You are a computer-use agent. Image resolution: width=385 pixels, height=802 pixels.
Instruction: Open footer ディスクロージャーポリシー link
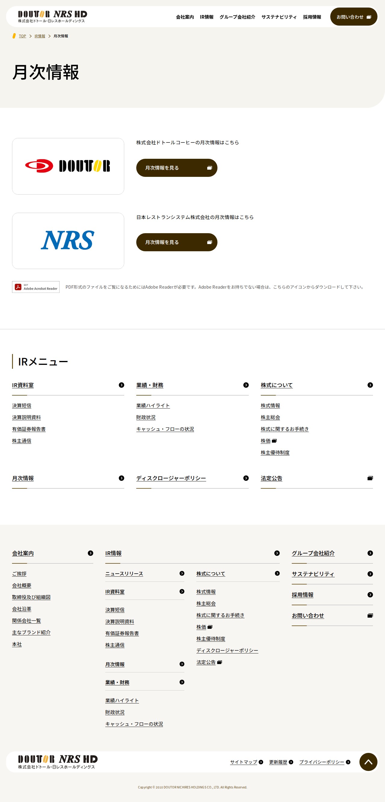tap(227, 650)
